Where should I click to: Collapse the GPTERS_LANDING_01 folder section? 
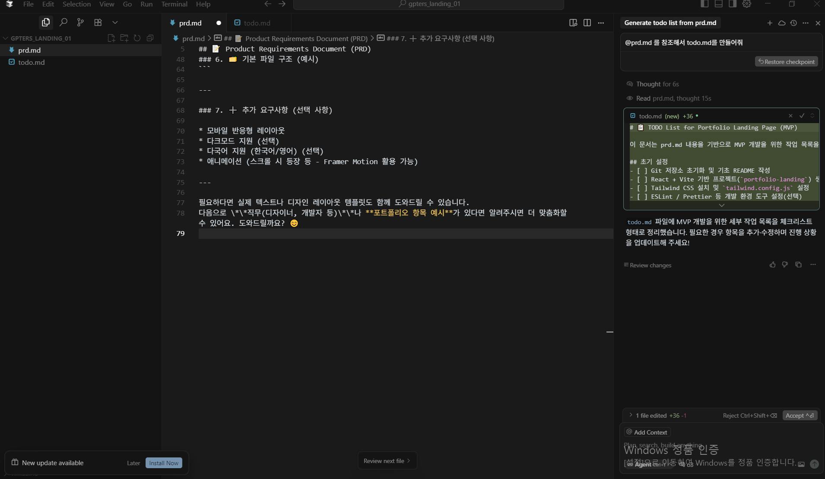[x=41, y=38]
